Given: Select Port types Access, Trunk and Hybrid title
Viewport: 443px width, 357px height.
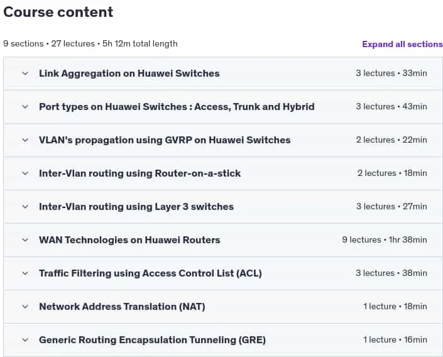Looking at the screenshot, I should point(177,107).
